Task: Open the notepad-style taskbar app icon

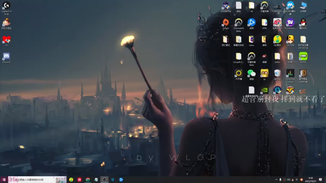Action: click(96, 180)
